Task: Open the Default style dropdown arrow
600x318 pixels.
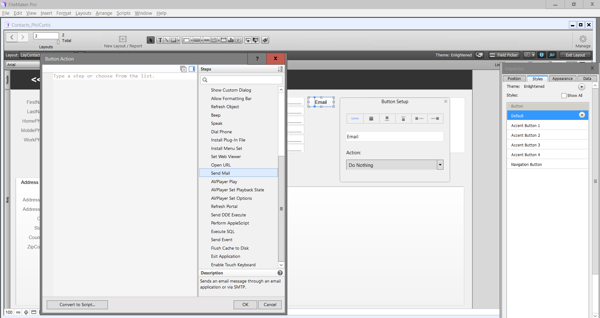Action: (x=582, y=115)
